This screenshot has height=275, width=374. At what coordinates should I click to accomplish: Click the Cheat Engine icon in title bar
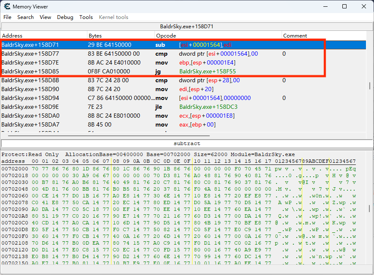click(x=7, y=6)
